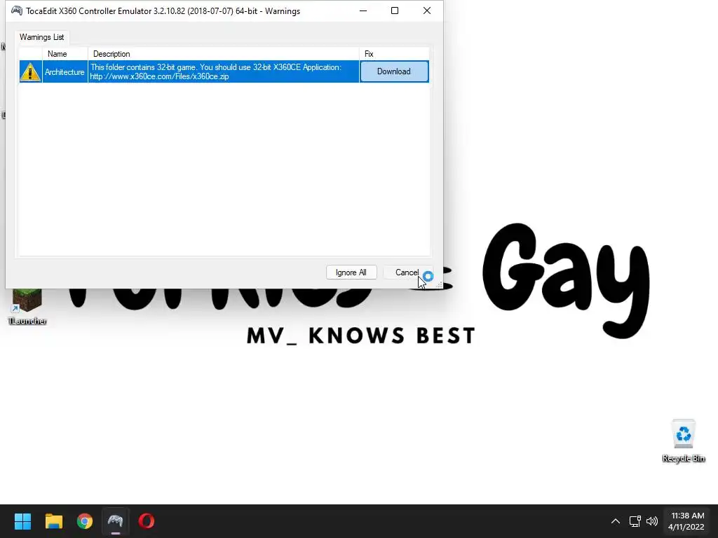Viewport: 718px width, 538px height.
Task: Click the Description column header
Action: (x=224, y=53)
